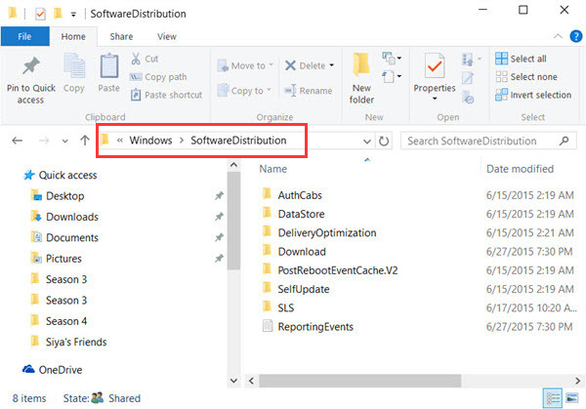Switch to large thumbnails view icon

571,398
